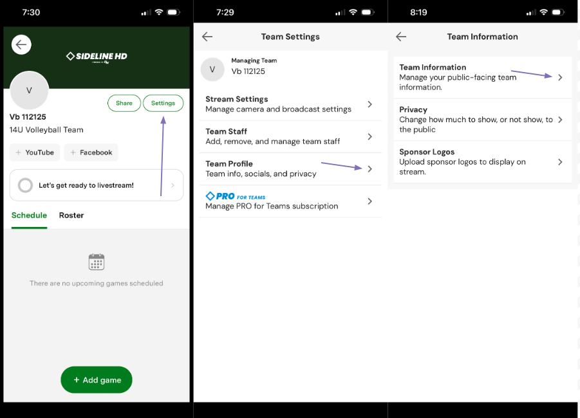This screenshot has width=580, height=418.
Task: Add a YouTube destination
Action: click(x=35, y=152)
